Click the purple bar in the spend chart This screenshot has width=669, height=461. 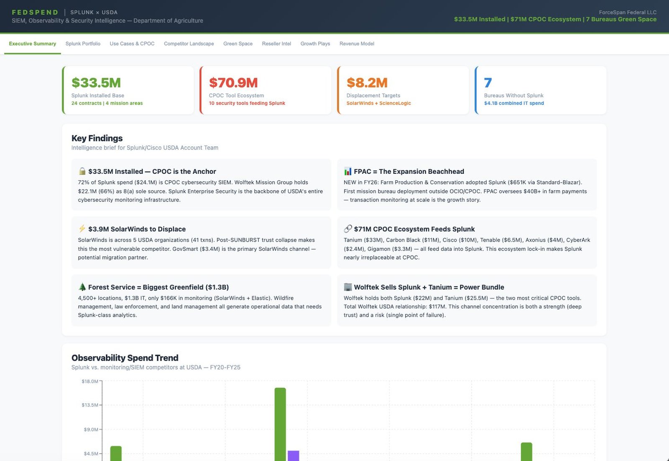(294, 456)
